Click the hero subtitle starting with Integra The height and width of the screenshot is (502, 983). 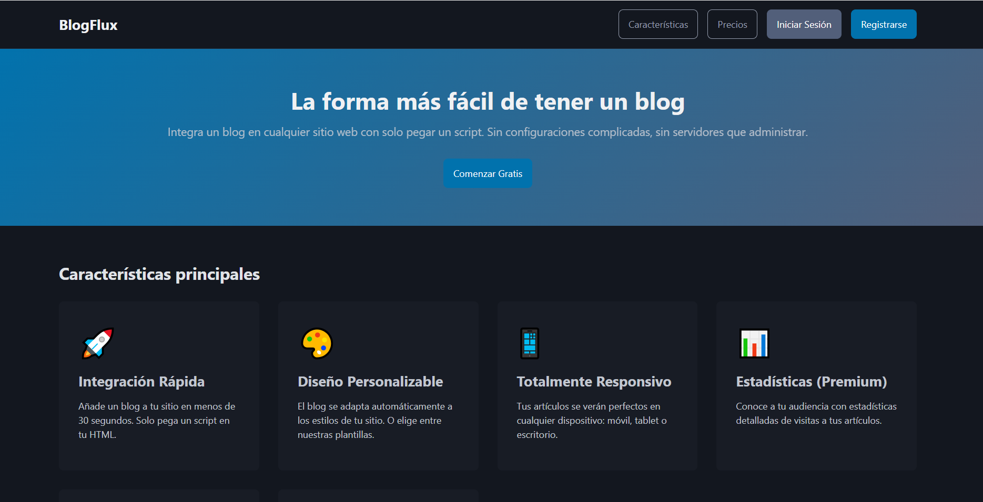[488, 132]
